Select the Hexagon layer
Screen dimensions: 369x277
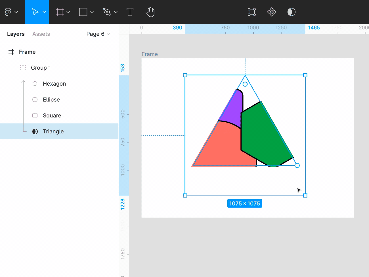point(54,83)
